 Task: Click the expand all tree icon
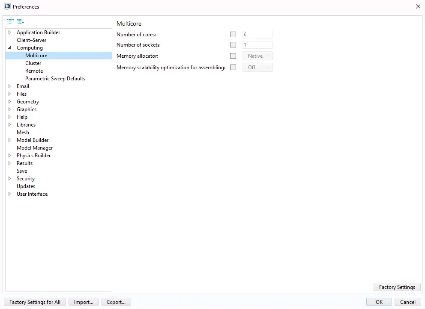[21, 21]
